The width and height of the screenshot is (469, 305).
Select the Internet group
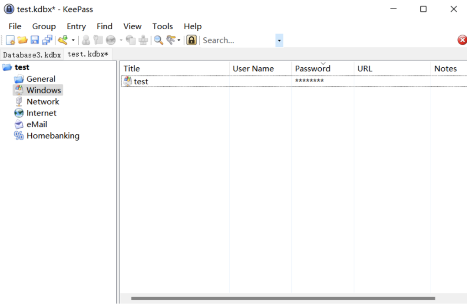pyautogui.click(x=41, y=113)
